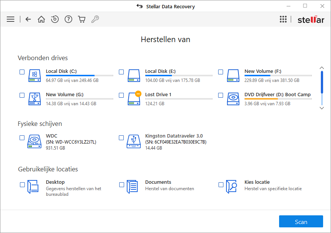Show more drives with the down arrow
Image resolution: width=331 pixels, height=233 pixels.
click(x=322, y=108)
